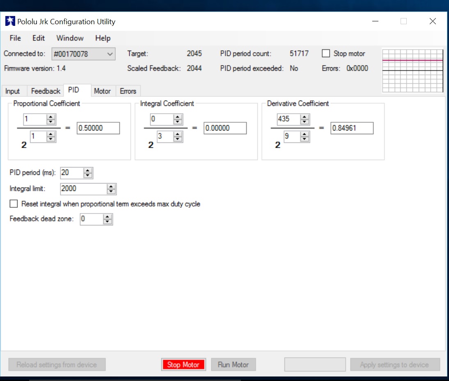Click the red Stop Motor button
The width and height of the screenshot is (449, 381).
[x=183, y=365]
